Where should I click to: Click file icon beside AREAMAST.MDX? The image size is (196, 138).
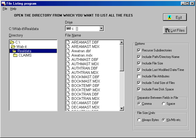[68, 47]
